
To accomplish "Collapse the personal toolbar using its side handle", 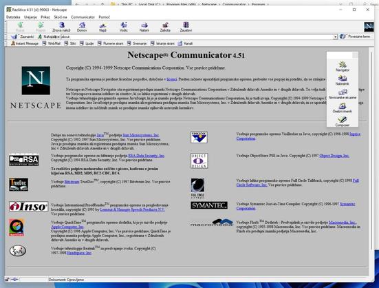I will pyautogui.click(x=6, y=43).
